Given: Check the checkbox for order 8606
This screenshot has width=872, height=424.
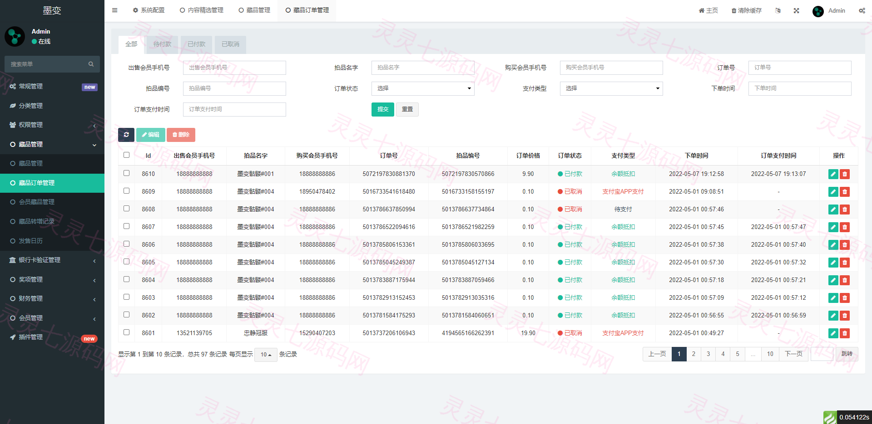Looking at the screenshot, I should [x=126, y=244].
